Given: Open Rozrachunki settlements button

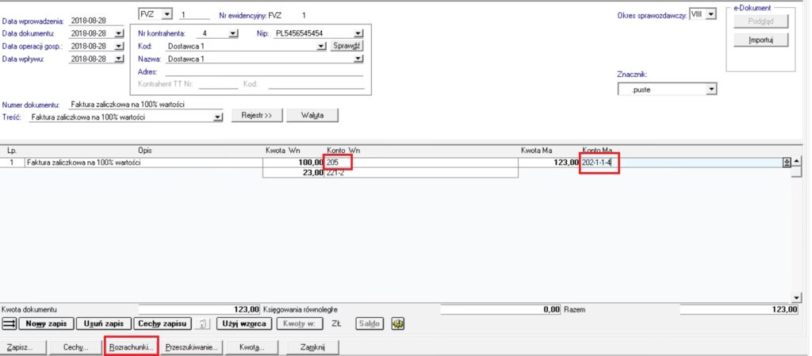Looking at the screenshot, I should pos(131,347).
